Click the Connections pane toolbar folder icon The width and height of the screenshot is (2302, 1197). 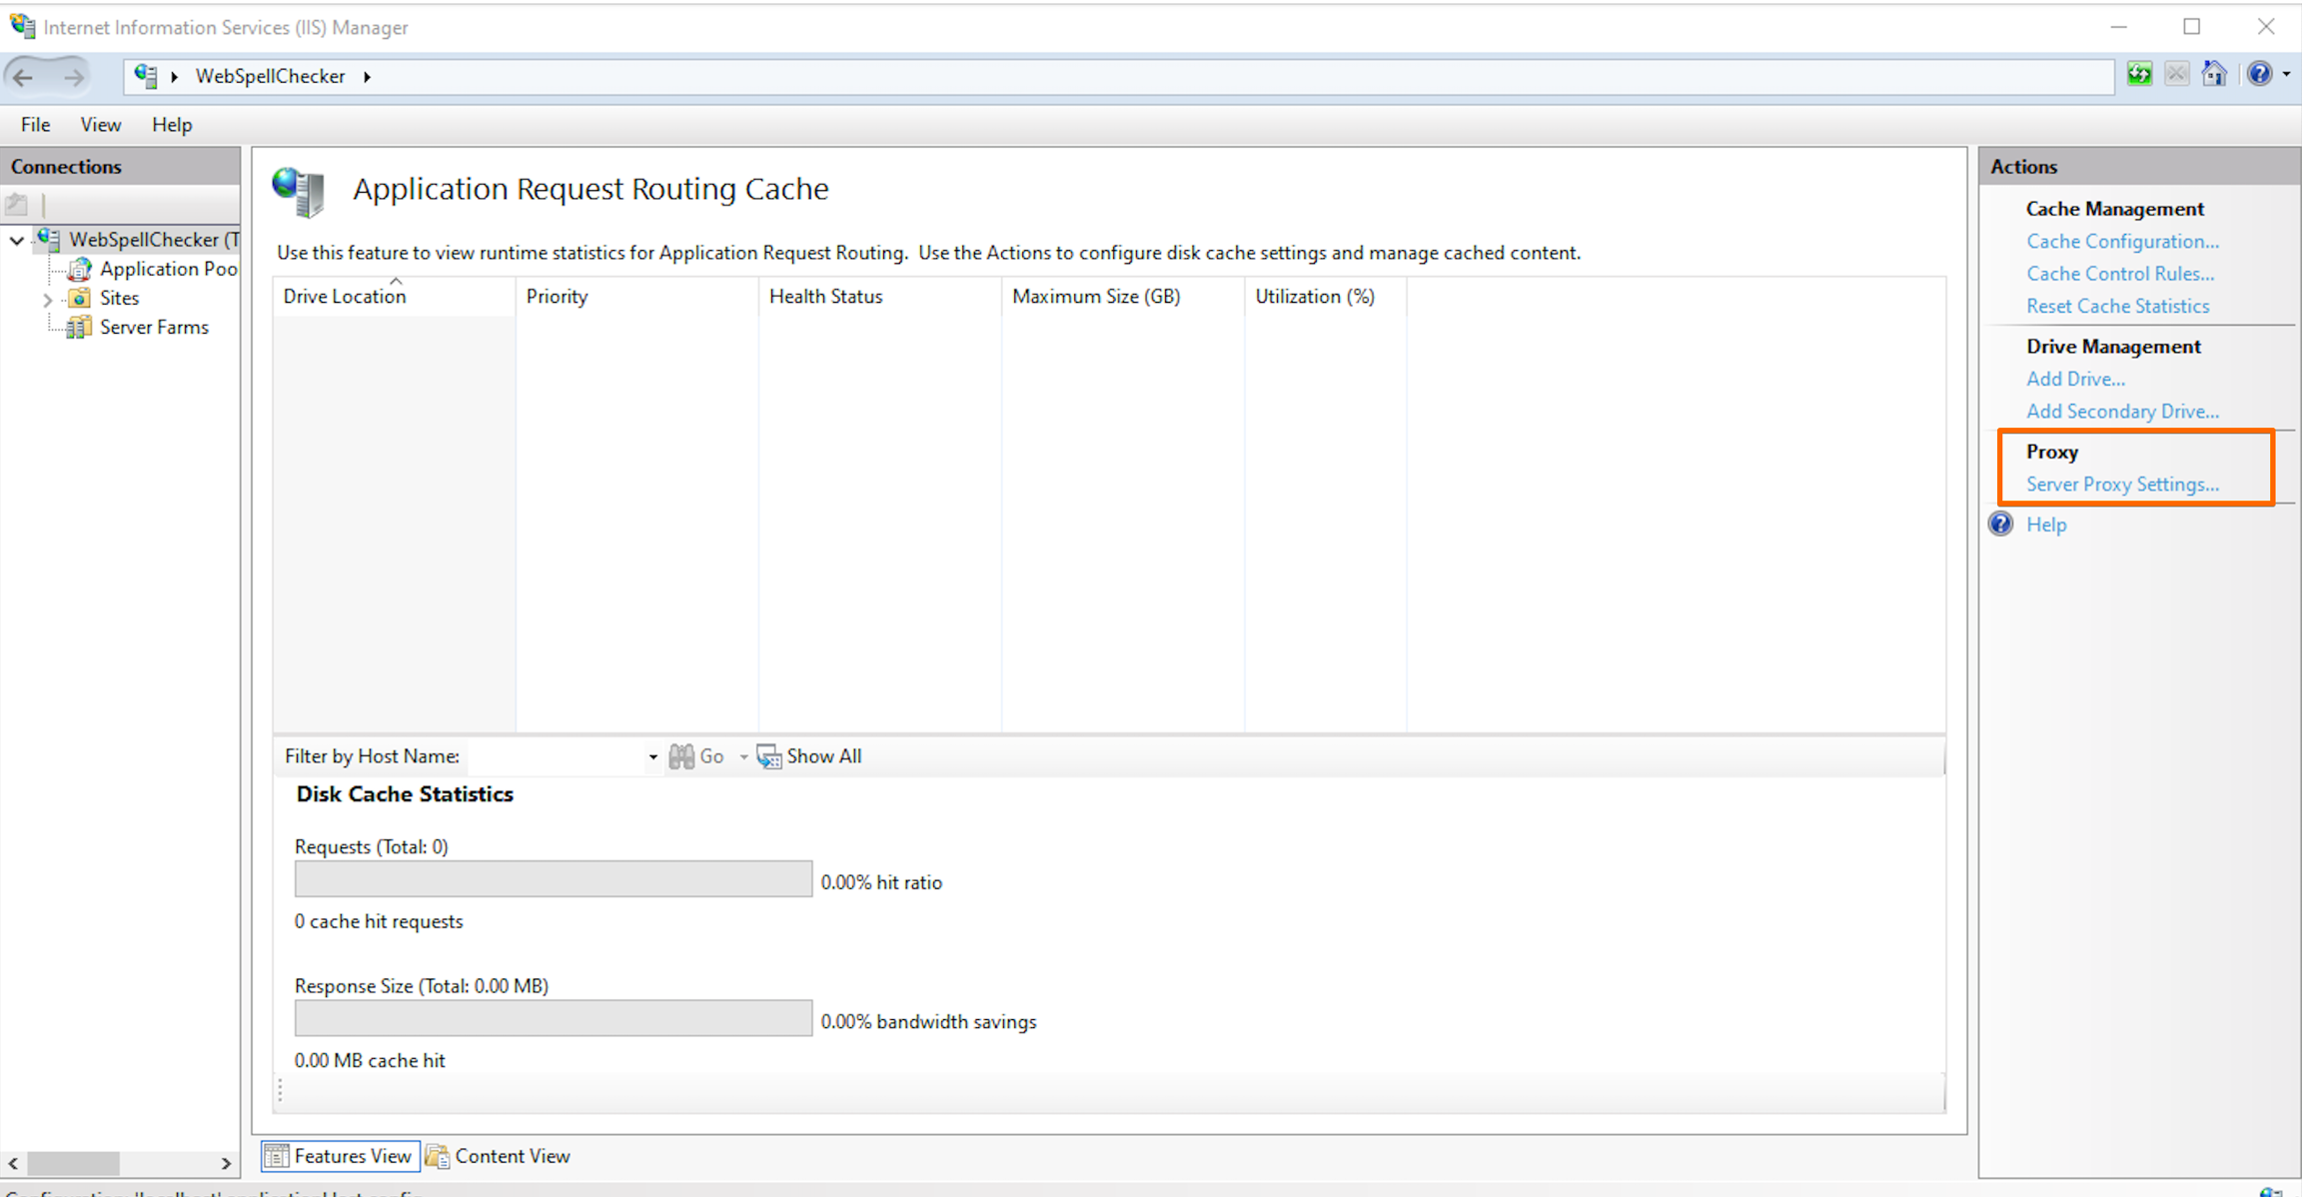pyautogui.click(x=17, y=205)
